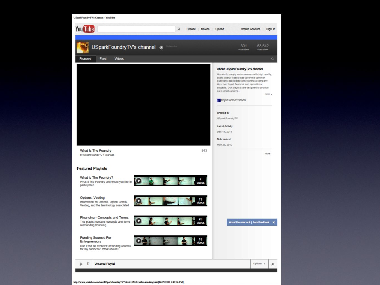
Task: Click the '26 videos' playlist count
Action: tap(200, 221)
